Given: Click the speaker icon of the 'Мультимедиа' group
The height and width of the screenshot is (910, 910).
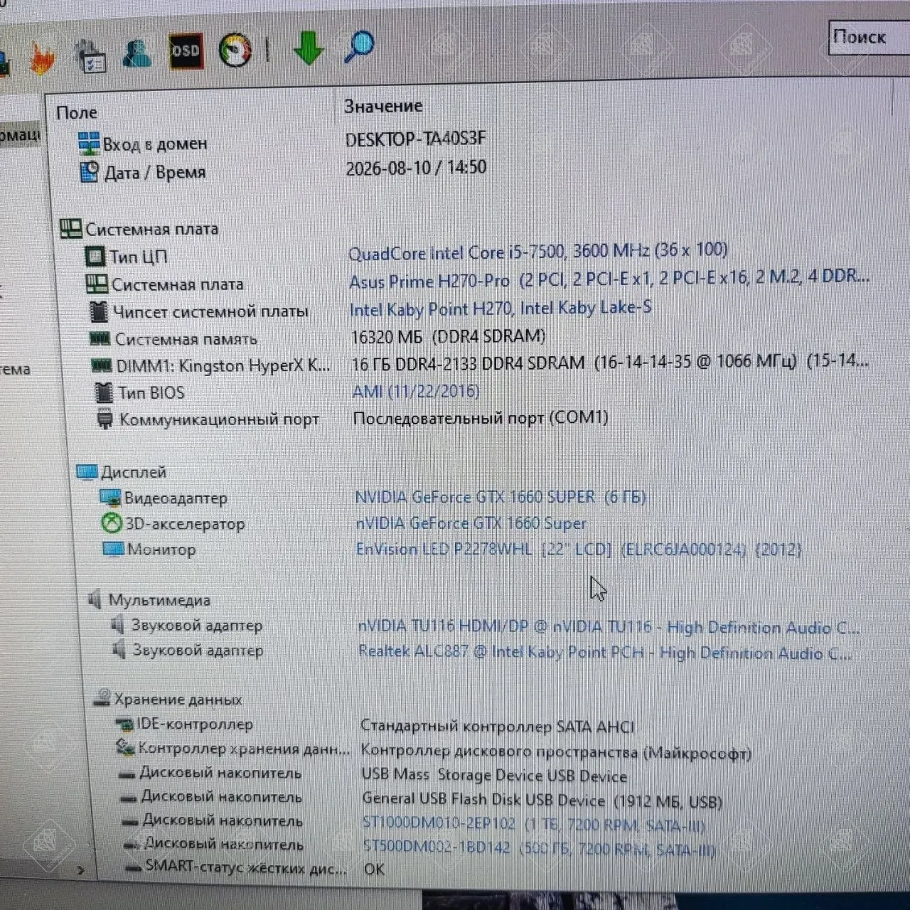Looking at the screenshot, I should pos(95,599).
